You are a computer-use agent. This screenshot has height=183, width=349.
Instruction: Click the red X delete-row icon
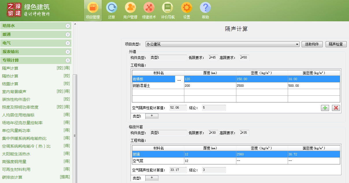[x=336, y=108]
